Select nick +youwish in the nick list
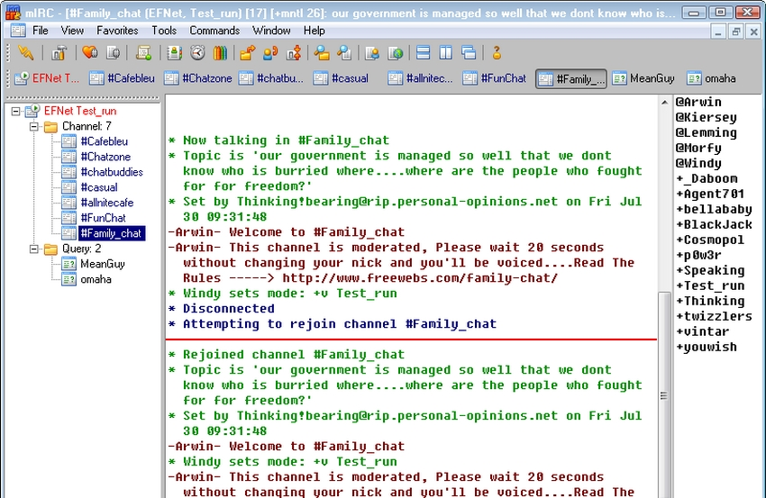 [x=706, y=347]
